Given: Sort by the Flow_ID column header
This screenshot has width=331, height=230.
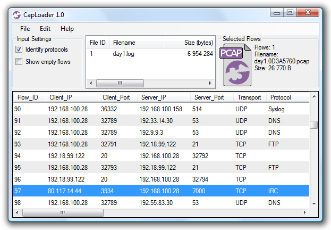Looking at the screenshot, I should coord(29,97).
